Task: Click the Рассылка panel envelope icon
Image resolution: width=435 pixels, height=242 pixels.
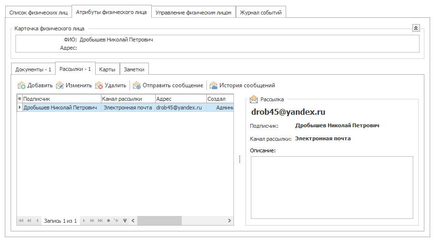Action: click(254, 99)
